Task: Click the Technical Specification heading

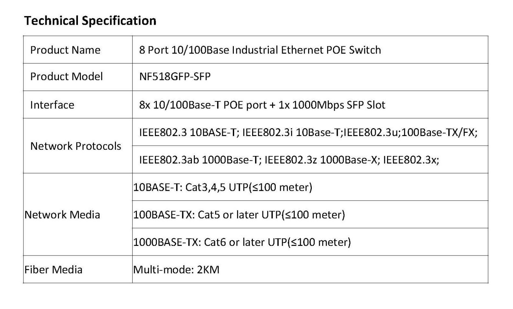Action: click(90, 21)
